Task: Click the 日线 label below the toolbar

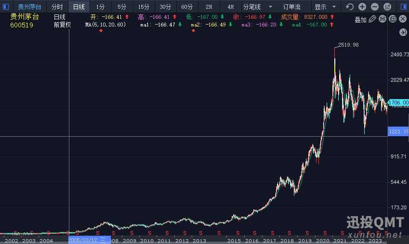Action: point(59,17)
